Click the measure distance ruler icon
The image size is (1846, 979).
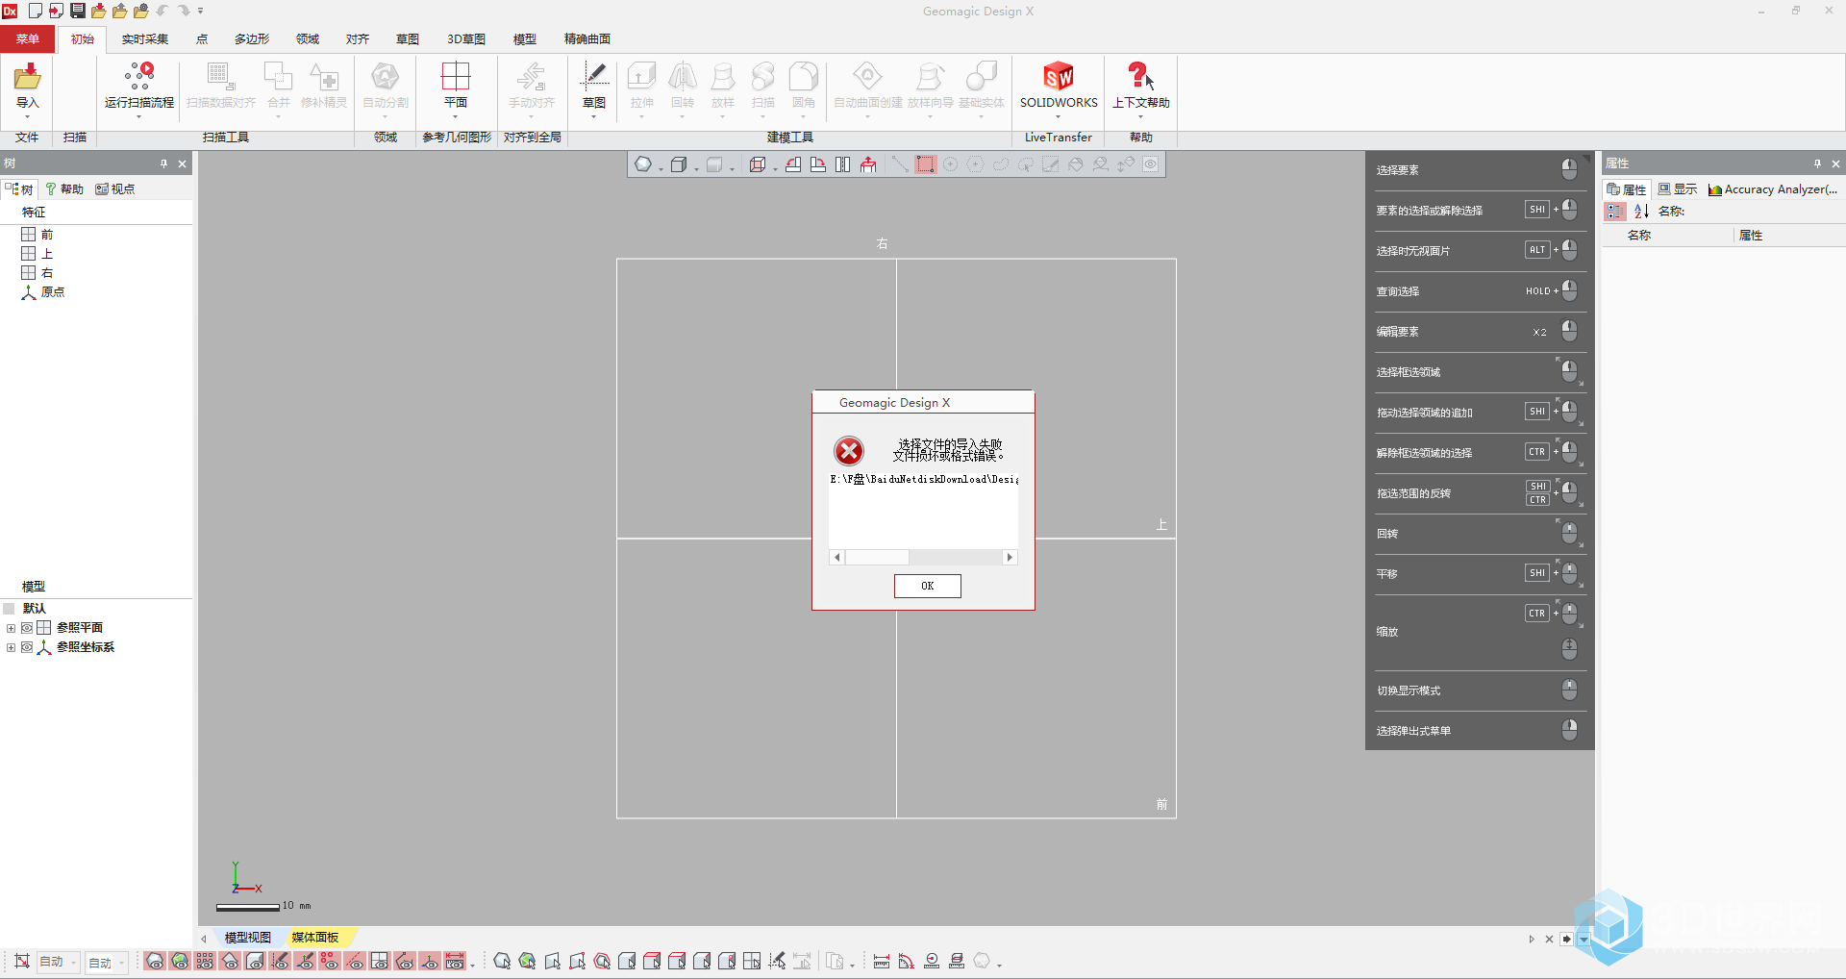pyautogui.click(x=882, y=961)
